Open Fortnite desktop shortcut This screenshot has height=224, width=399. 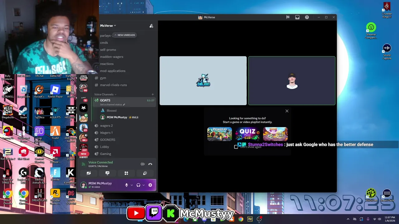(x=55, y=174)
